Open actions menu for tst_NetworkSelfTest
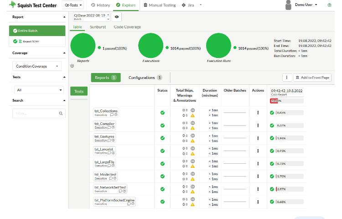This screenshot has width=342, height=219. click(x=258, y=189)
